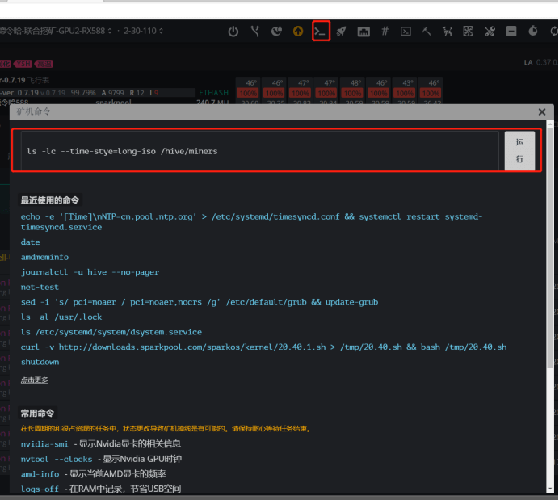
Task: Click the globe with lock VPN icon
Action: coord(276,32)
